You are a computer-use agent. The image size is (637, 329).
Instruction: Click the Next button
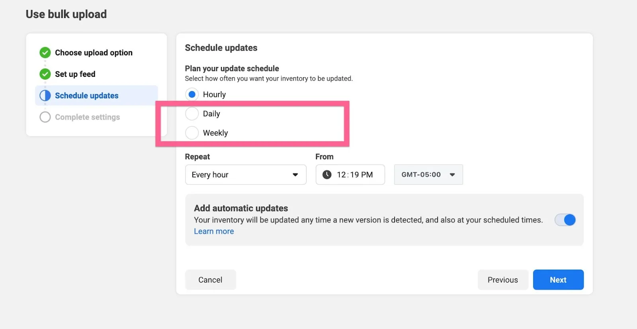[x=558, y=280]
